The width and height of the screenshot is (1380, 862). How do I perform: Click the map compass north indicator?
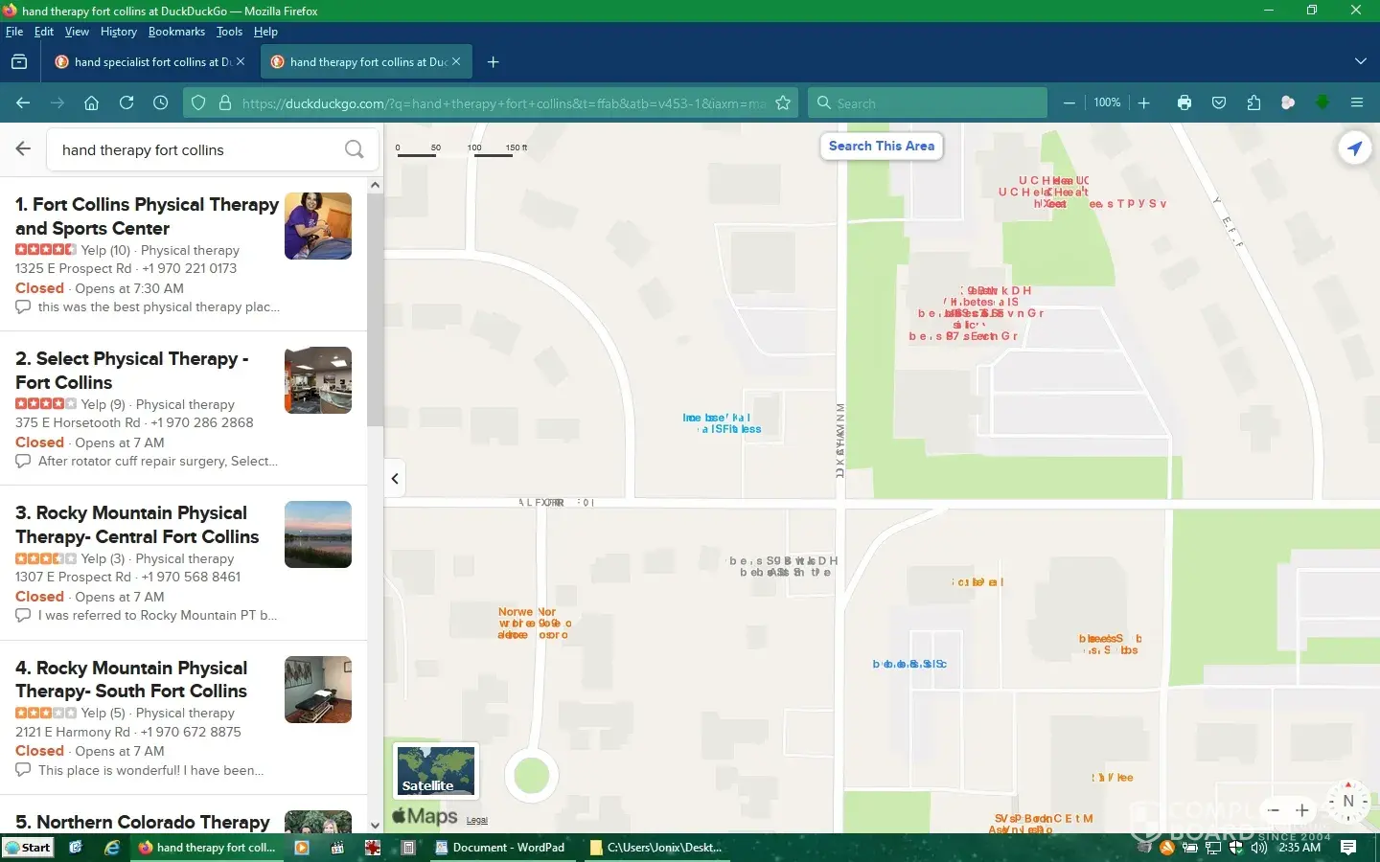[1347, 802]
